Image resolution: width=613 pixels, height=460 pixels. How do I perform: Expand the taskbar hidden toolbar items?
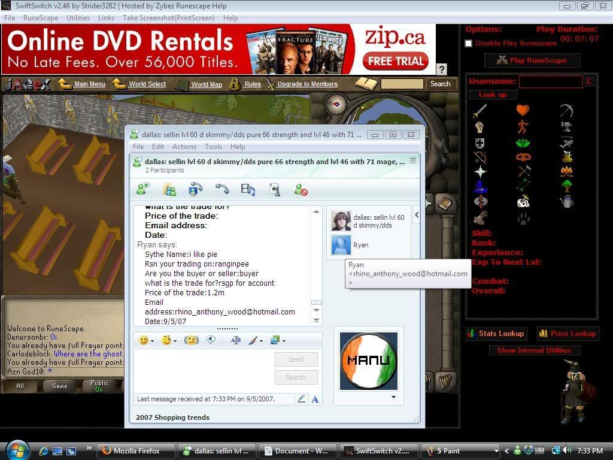(89, 448)
